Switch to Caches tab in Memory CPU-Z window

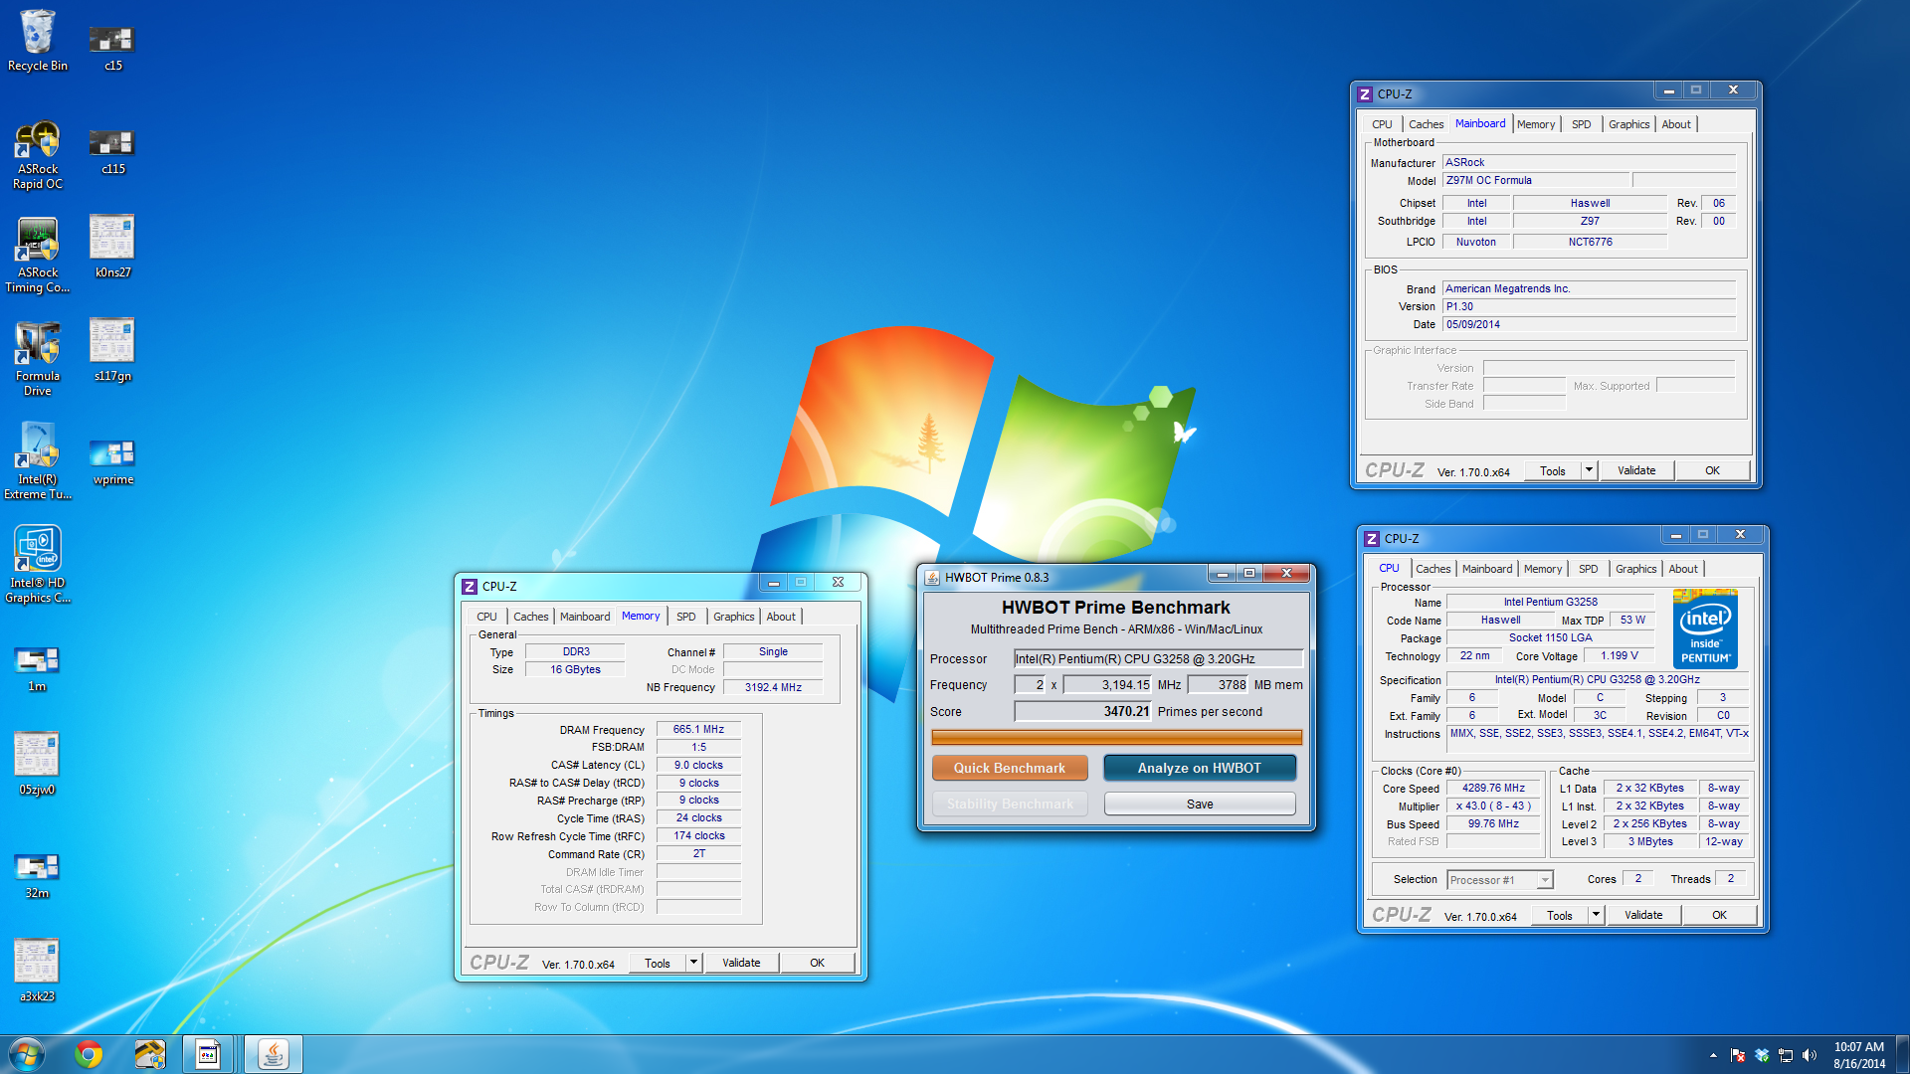tap(531, 617)
